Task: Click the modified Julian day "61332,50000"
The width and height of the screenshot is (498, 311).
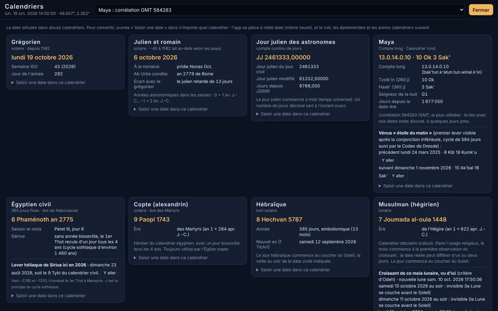Action: (314, 79)
